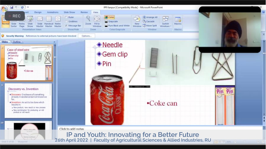Click Cascade windows
This screenshot has height=149, width=266.
(148, 21)
